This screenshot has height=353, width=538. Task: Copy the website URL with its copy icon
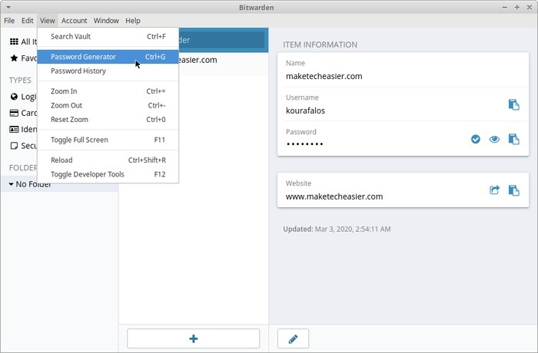coord(513,190)
